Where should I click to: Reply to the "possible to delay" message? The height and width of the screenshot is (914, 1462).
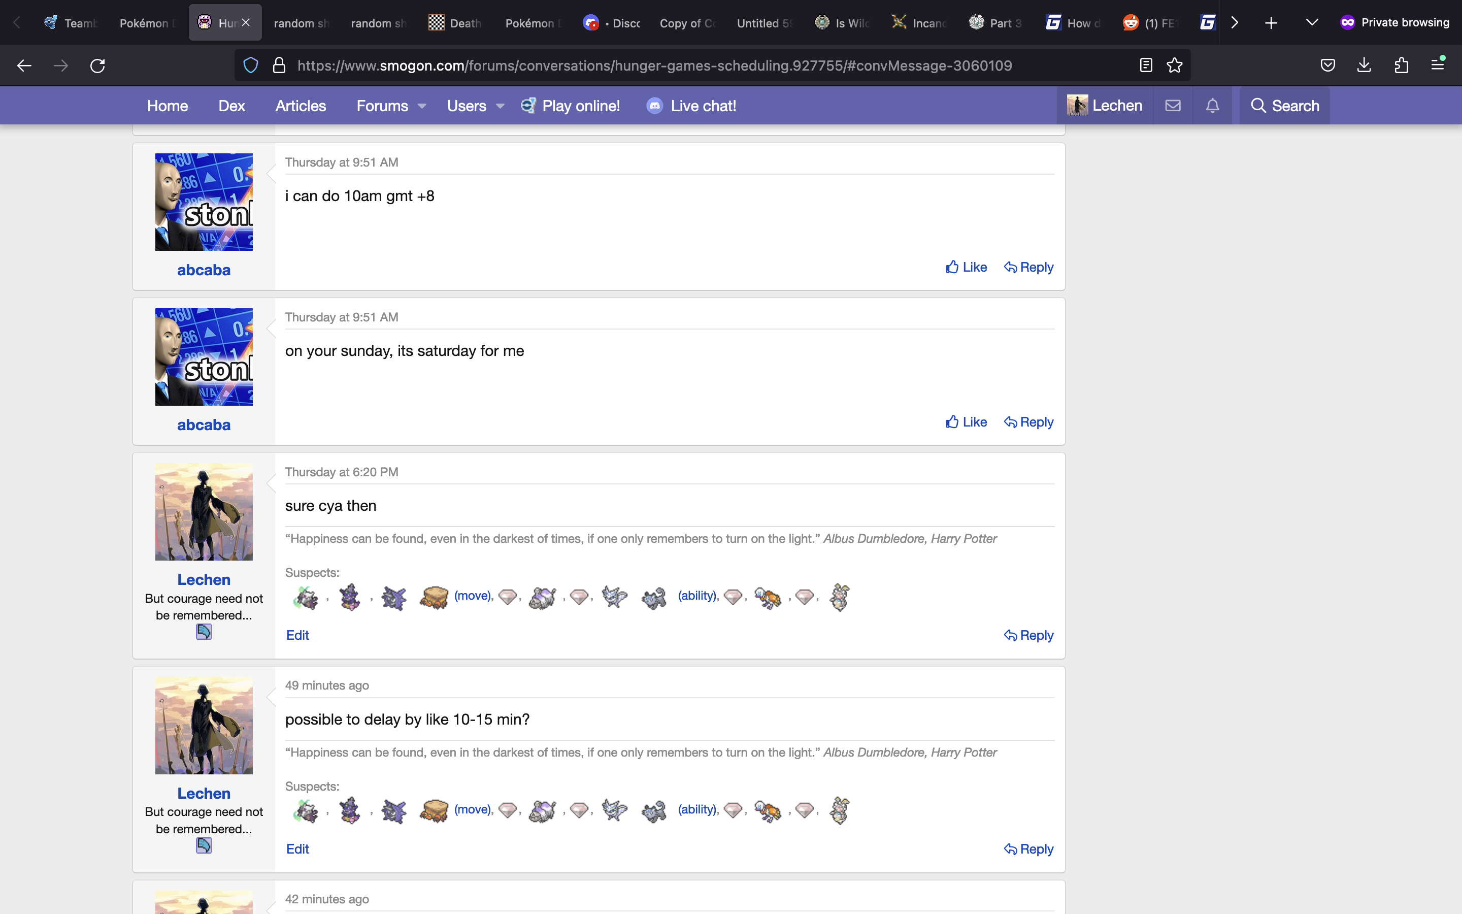click(1028, 848)
